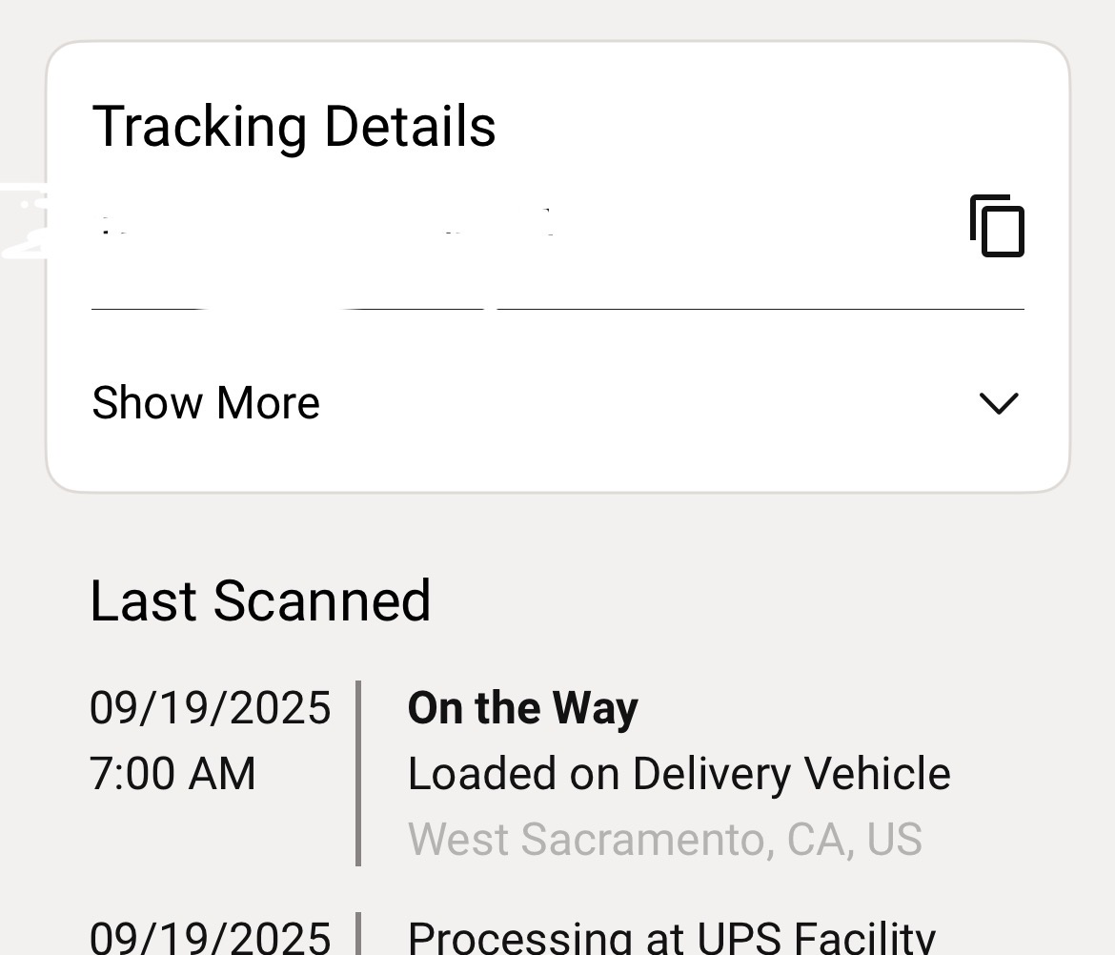Open the Processing at UPS Facility entry
Image resolution: width=1115 pixels, height=955 pixels.
click(671, 936)
